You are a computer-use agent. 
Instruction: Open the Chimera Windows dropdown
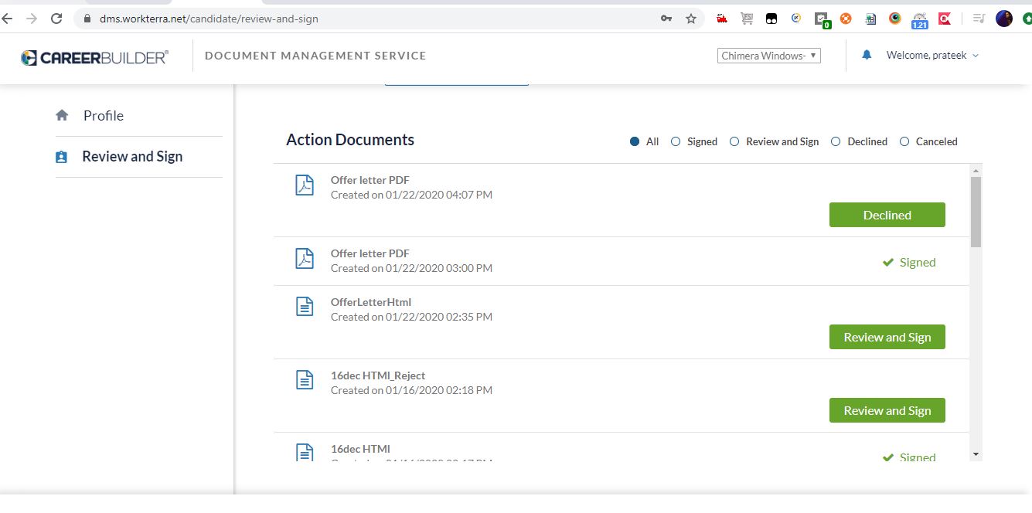coord(768,56)
